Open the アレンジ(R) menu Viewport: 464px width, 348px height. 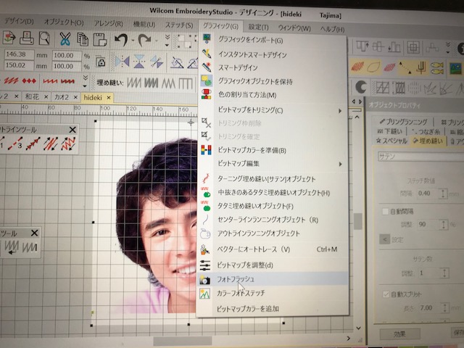[x=108, y=23]
